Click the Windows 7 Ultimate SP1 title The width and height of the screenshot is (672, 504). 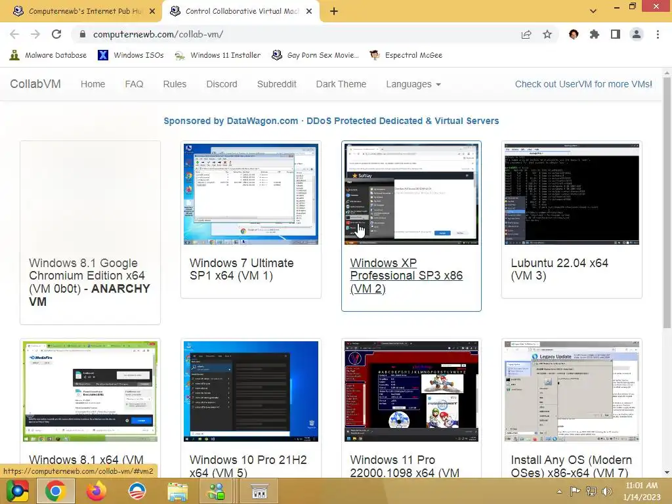click(x=241, y=269)
